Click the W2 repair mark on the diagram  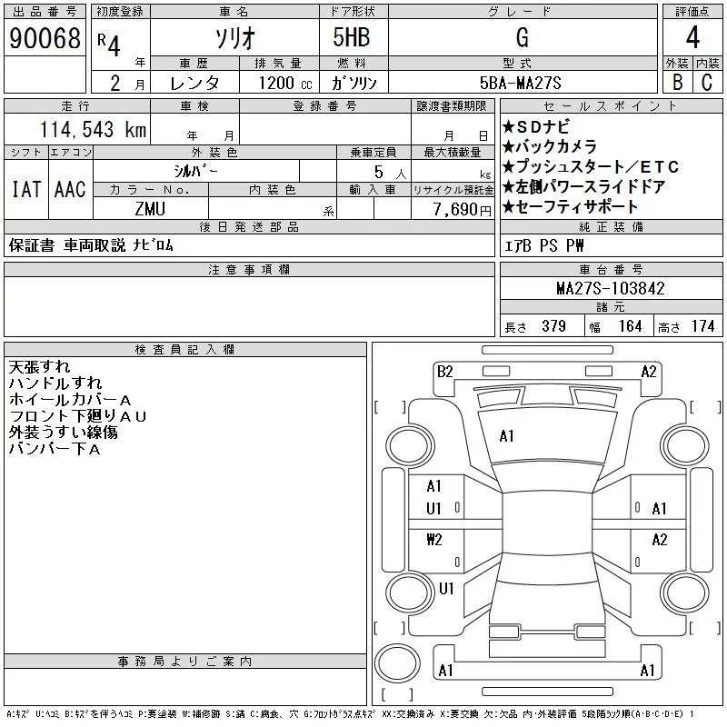pyautogui.click(x=433, y=539)
